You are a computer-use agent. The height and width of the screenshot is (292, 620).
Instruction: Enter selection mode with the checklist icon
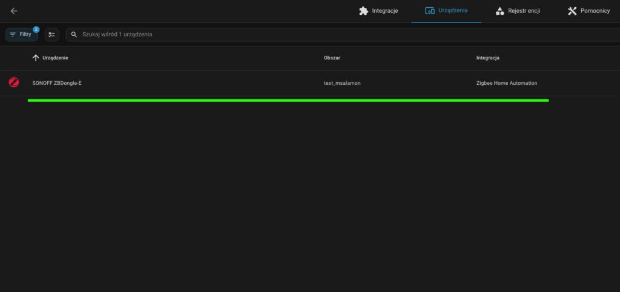tap(51, 35)
